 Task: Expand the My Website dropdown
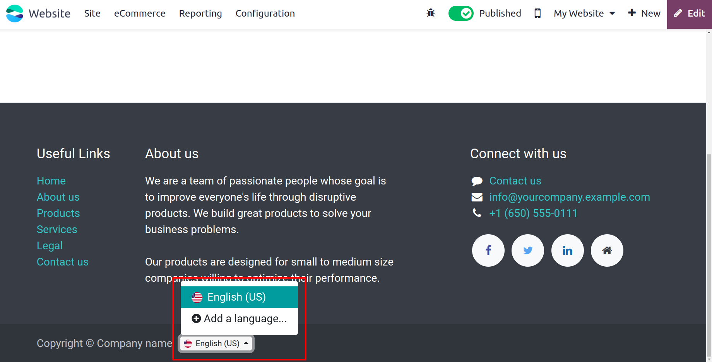click(584, 14)
